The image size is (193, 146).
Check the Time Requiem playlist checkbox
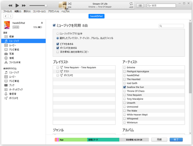point(57,68)
